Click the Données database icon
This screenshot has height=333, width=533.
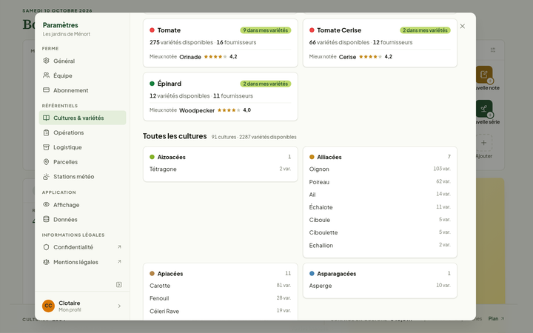46,219
